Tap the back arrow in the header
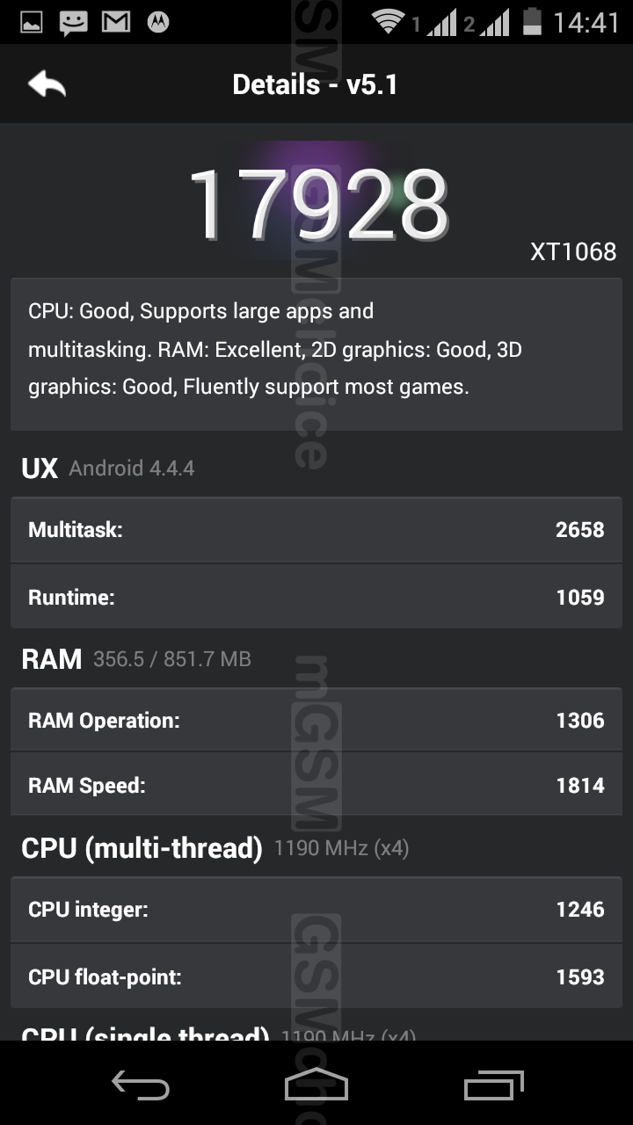Screen dimensions: 633x1125 pyautogui.click(x=47, y=84)
